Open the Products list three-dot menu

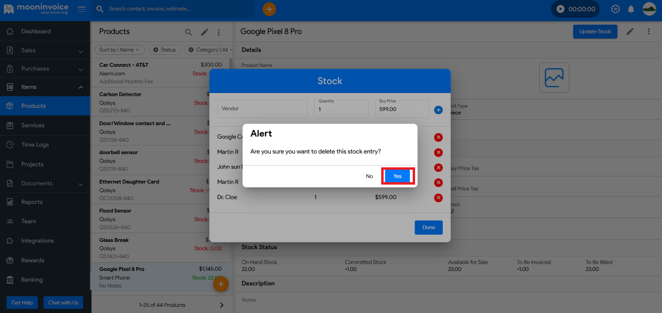click(219, 32)
